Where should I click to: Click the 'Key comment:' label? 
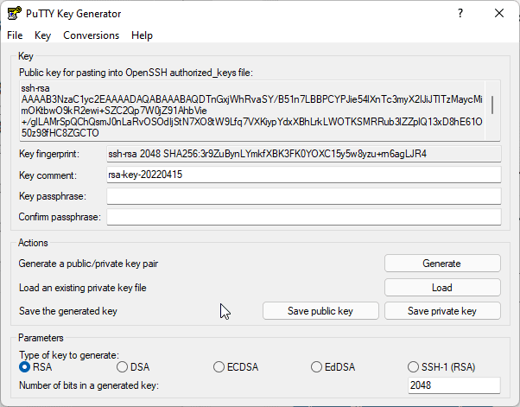click(x=48, y=175)
